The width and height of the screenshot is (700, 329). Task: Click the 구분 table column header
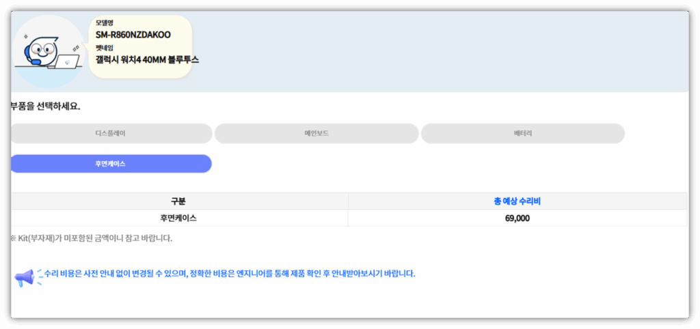click(x=179, y=201)
